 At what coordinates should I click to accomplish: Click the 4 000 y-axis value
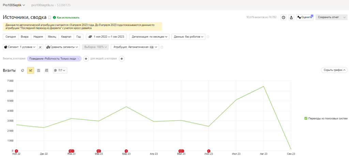pyautogui.click(x=10, y=111)
